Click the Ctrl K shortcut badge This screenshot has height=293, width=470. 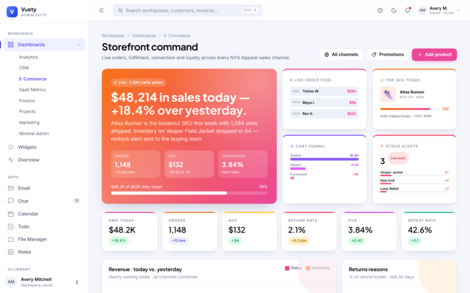tap(250, 10)
